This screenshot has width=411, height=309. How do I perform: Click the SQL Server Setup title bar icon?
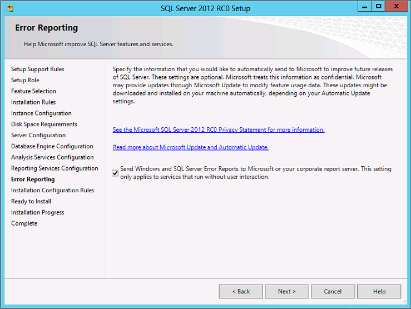coord(10,8)
